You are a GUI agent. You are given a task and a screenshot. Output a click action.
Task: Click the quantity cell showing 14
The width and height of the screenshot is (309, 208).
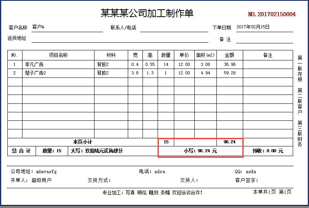click(x=166, y=65)
